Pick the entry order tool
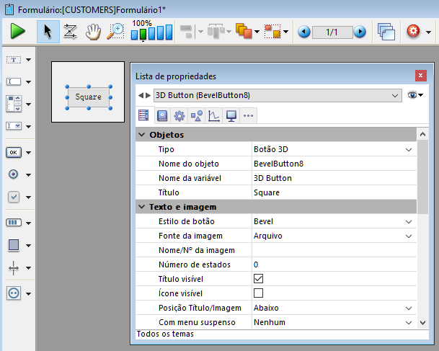The height and width of the screenshot is (351, 439). click(70, 32)
